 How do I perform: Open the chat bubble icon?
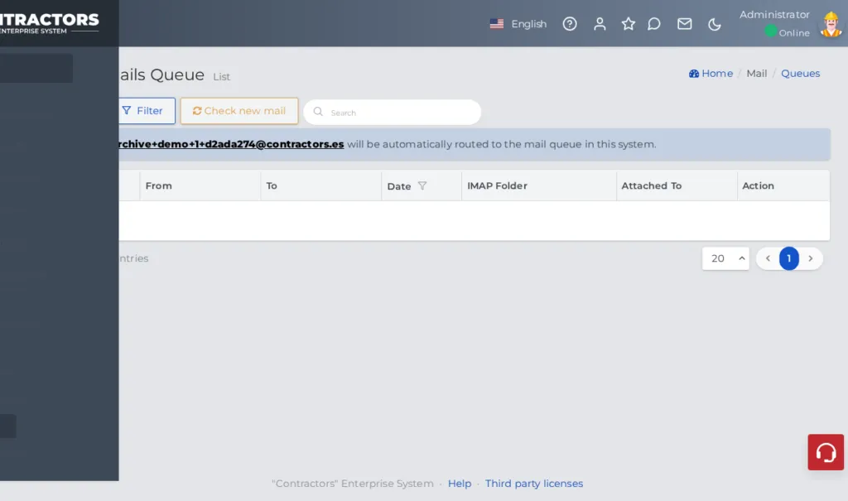(x=654, y=24)
